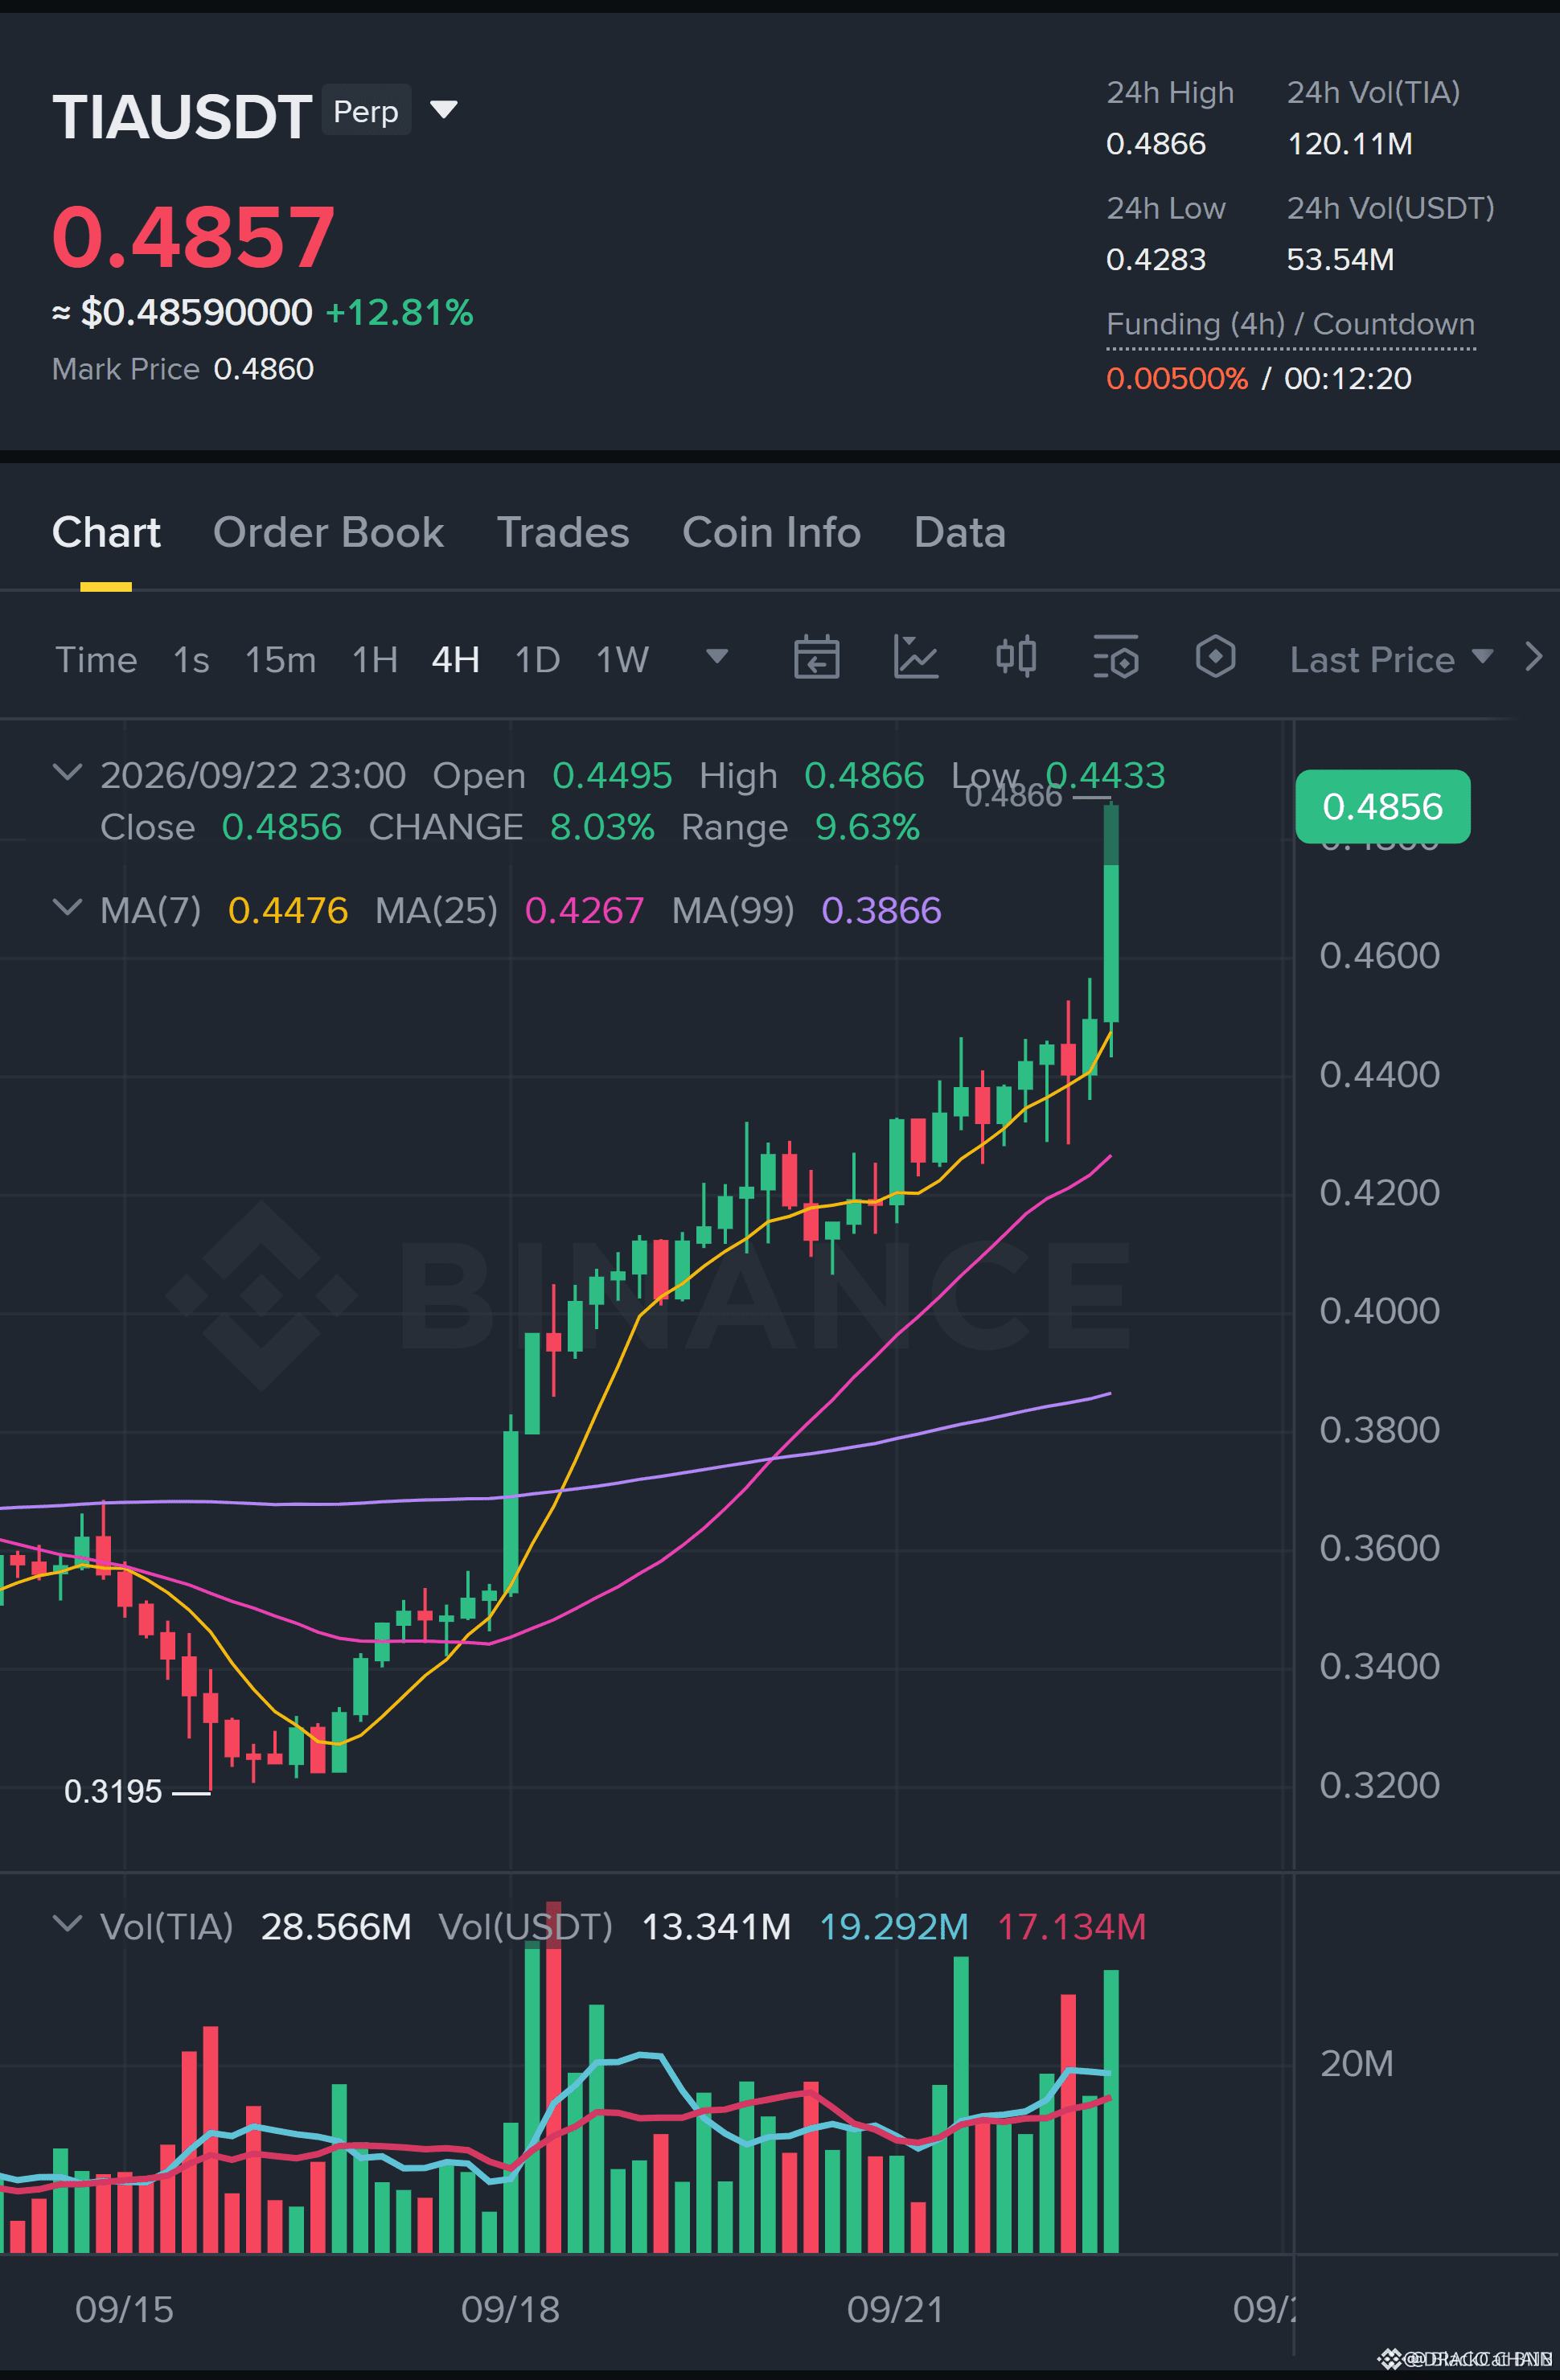Switch to the Order Book tab

[x=328, y=533]
